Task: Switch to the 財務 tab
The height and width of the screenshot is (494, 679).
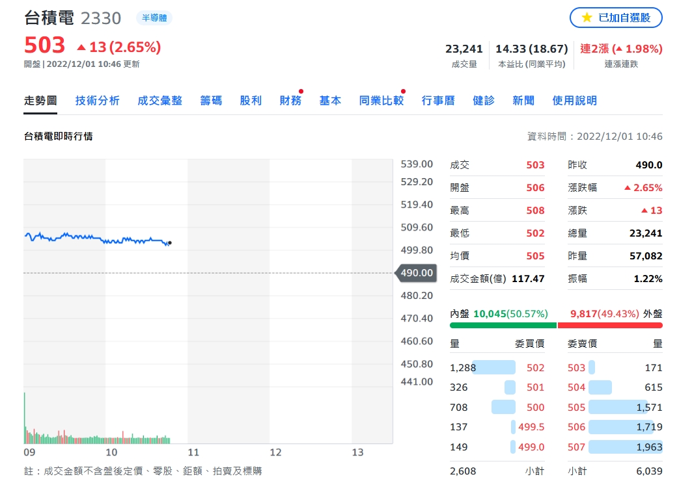Action: tap(290, 101)
